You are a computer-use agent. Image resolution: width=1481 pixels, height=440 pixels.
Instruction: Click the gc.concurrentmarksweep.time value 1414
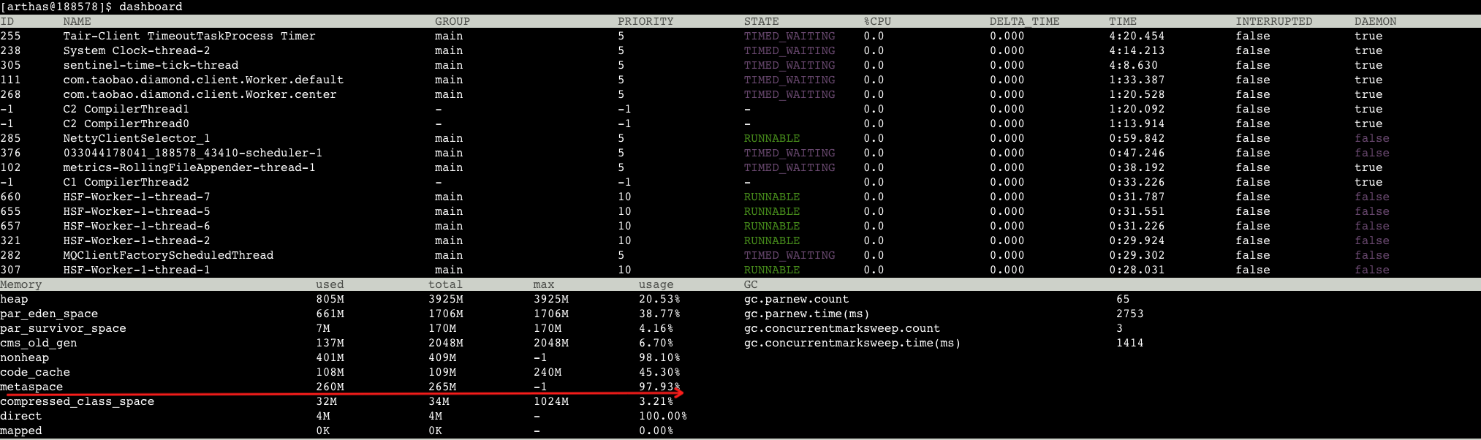coord(1130,343)
